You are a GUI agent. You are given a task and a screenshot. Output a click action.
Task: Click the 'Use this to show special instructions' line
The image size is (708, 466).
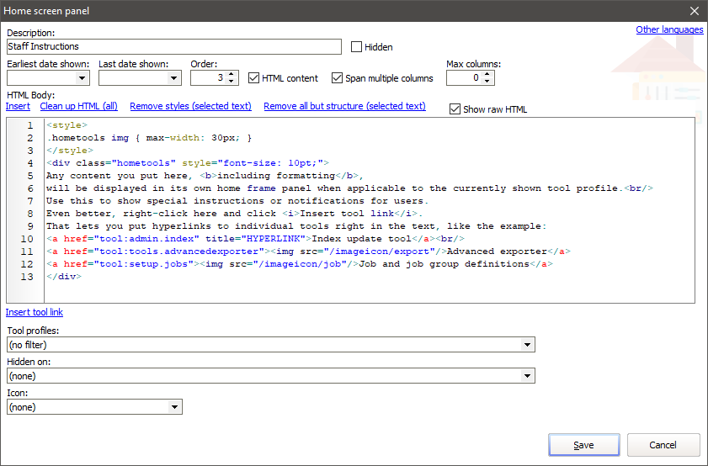[237, 201]
